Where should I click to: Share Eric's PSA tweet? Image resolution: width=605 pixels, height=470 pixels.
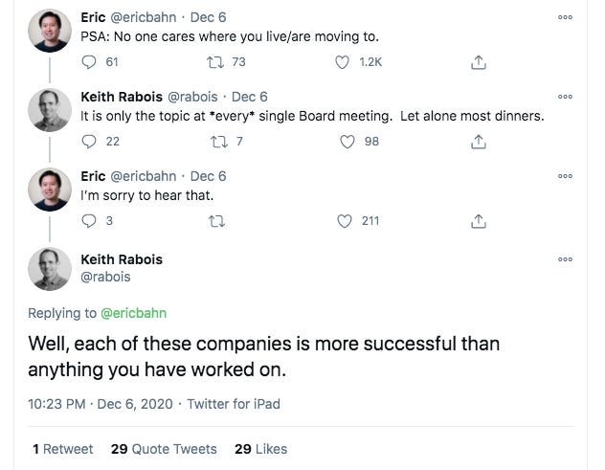(x=478, y=62)
